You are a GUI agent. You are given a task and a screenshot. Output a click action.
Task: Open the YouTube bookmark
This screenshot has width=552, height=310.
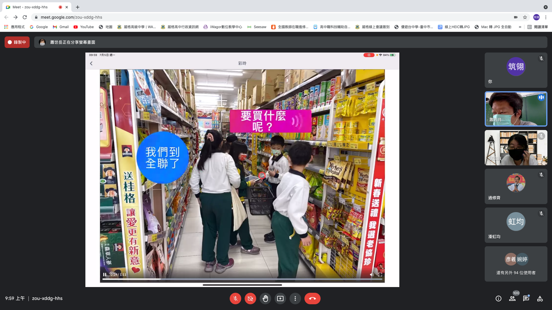(84, 27)
